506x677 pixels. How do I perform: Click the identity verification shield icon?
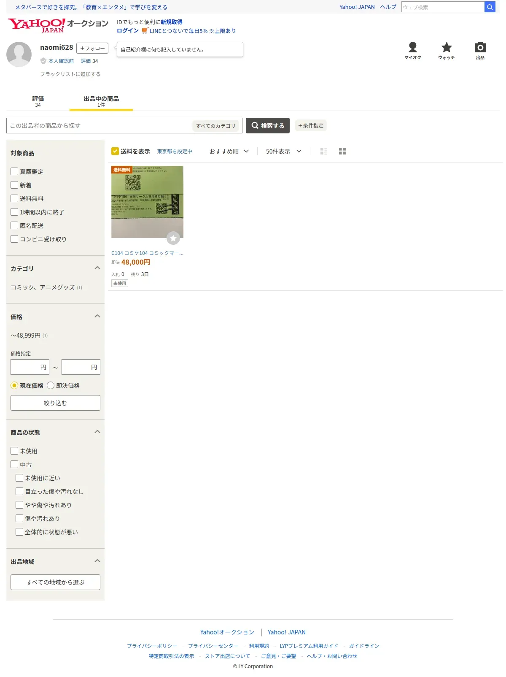point(43,61)
